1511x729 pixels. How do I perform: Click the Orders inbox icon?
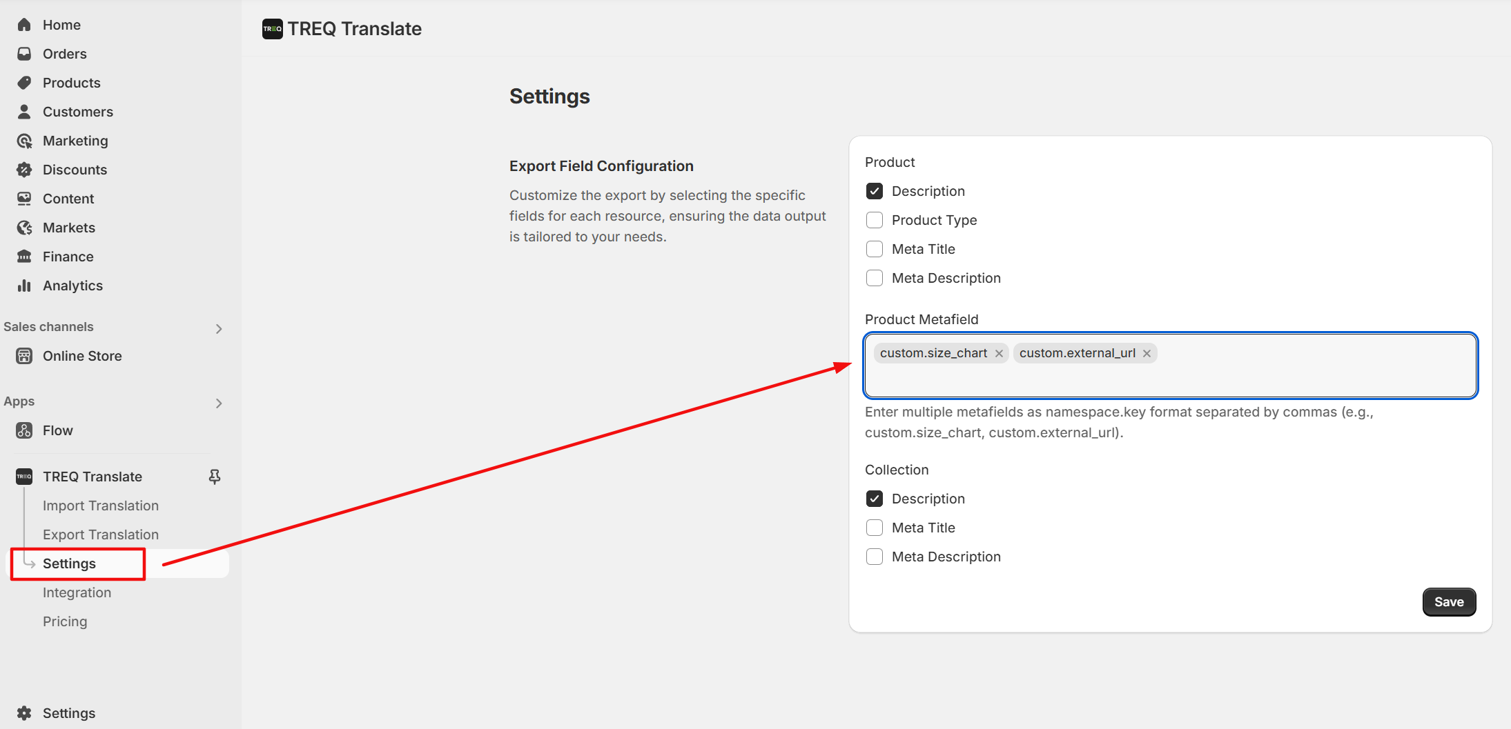24,54
